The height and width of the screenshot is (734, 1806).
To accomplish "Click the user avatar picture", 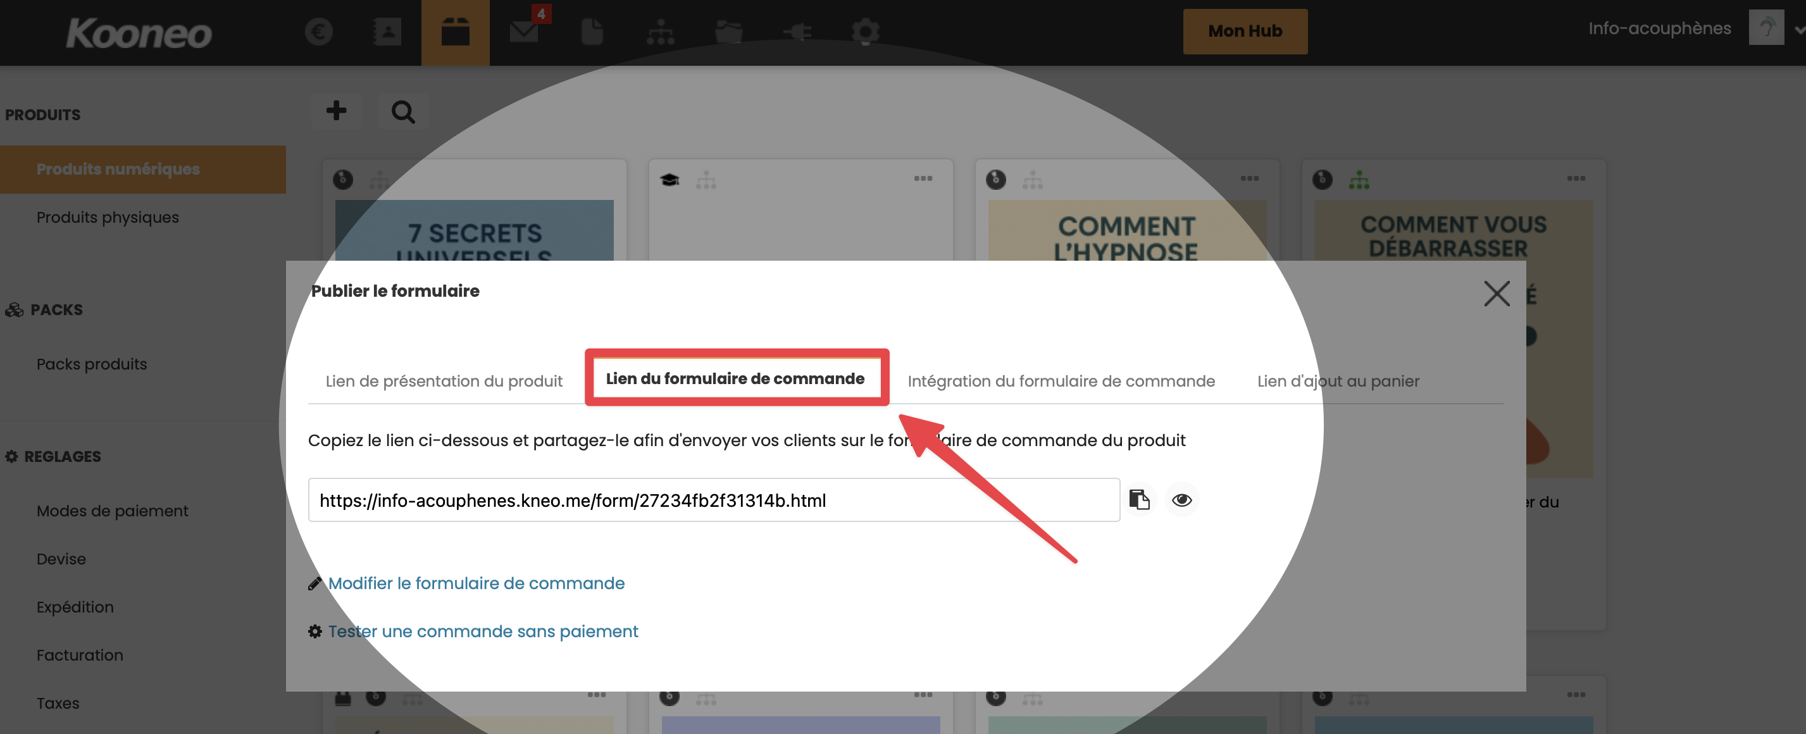I will 1766,28.
